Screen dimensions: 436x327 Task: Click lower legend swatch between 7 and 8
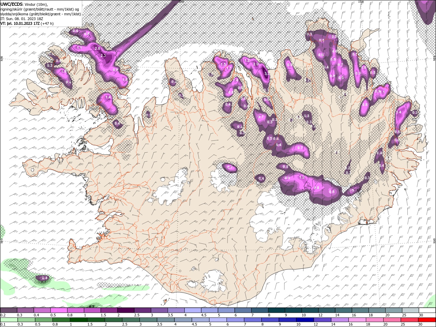click(x=253, y=320)
